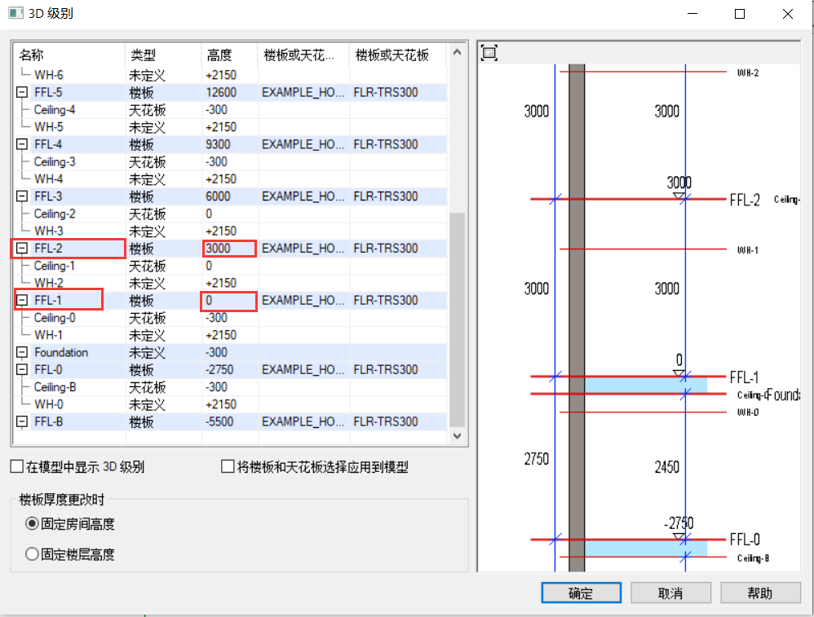The width and height of the screenshot is (814, 617).
Task: Collapse the FFL-2 tree node
Action: point(22,248)
